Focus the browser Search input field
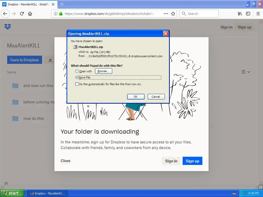The width and height of the screenshot is (263, 197). tap(199, 14)
